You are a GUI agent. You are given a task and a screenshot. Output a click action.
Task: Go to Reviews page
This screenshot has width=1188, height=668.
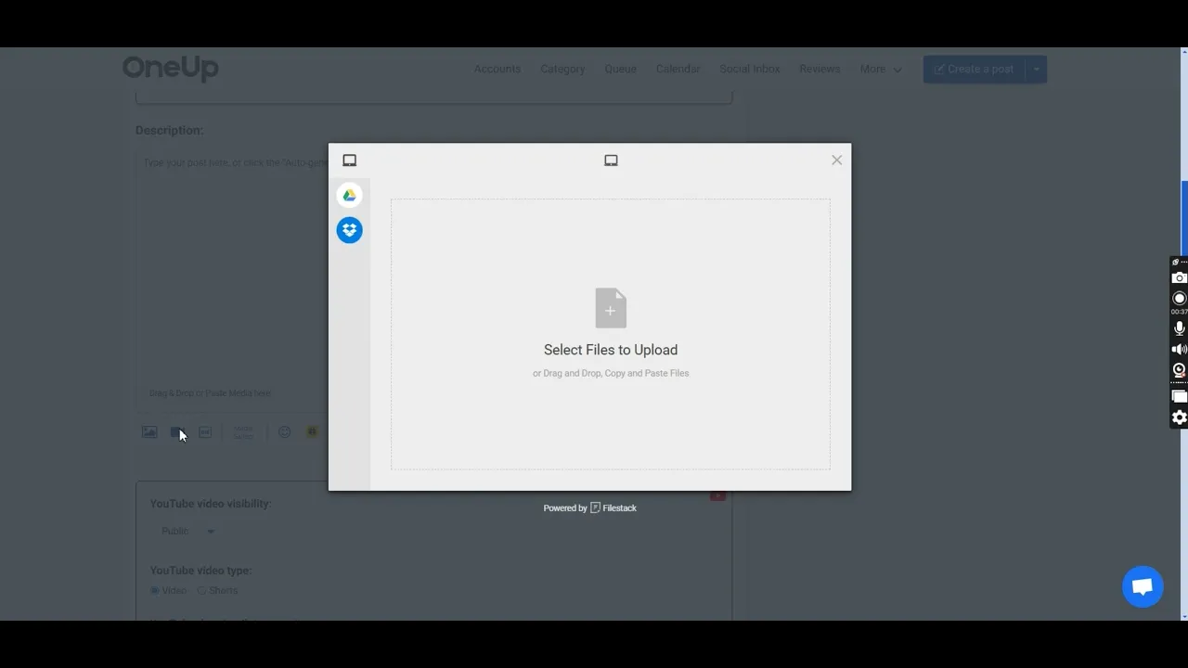820,69
